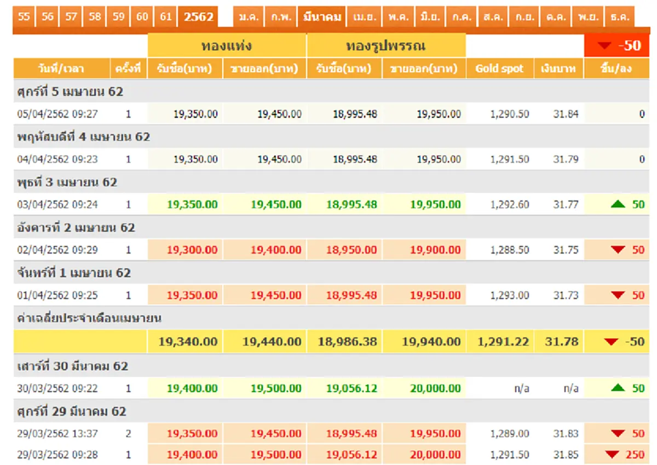Click the green up arrow in the 03/04/2562 row
The width and height of the screenshot is (657, 465).
pos(618,204)
